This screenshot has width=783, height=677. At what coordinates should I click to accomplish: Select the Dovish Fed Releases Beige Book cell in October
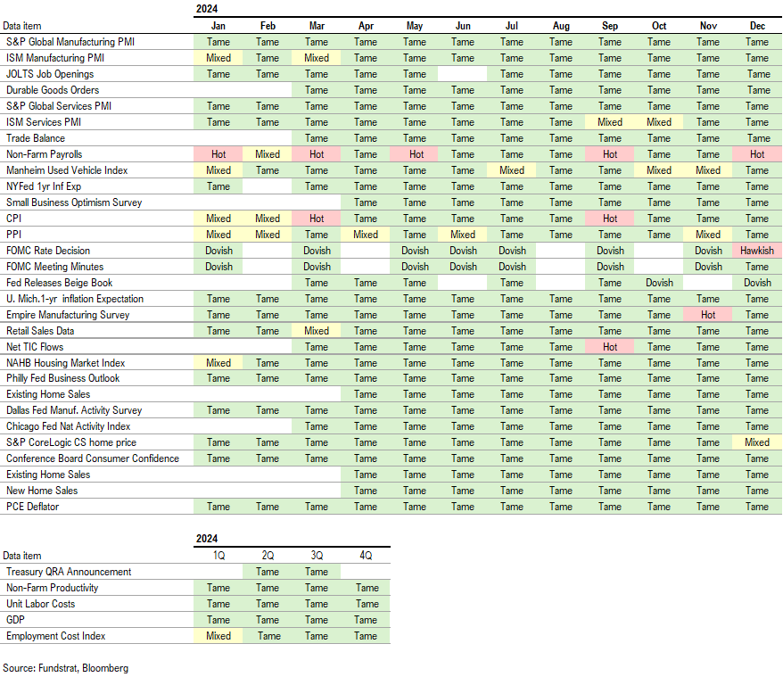pos(659,283)
